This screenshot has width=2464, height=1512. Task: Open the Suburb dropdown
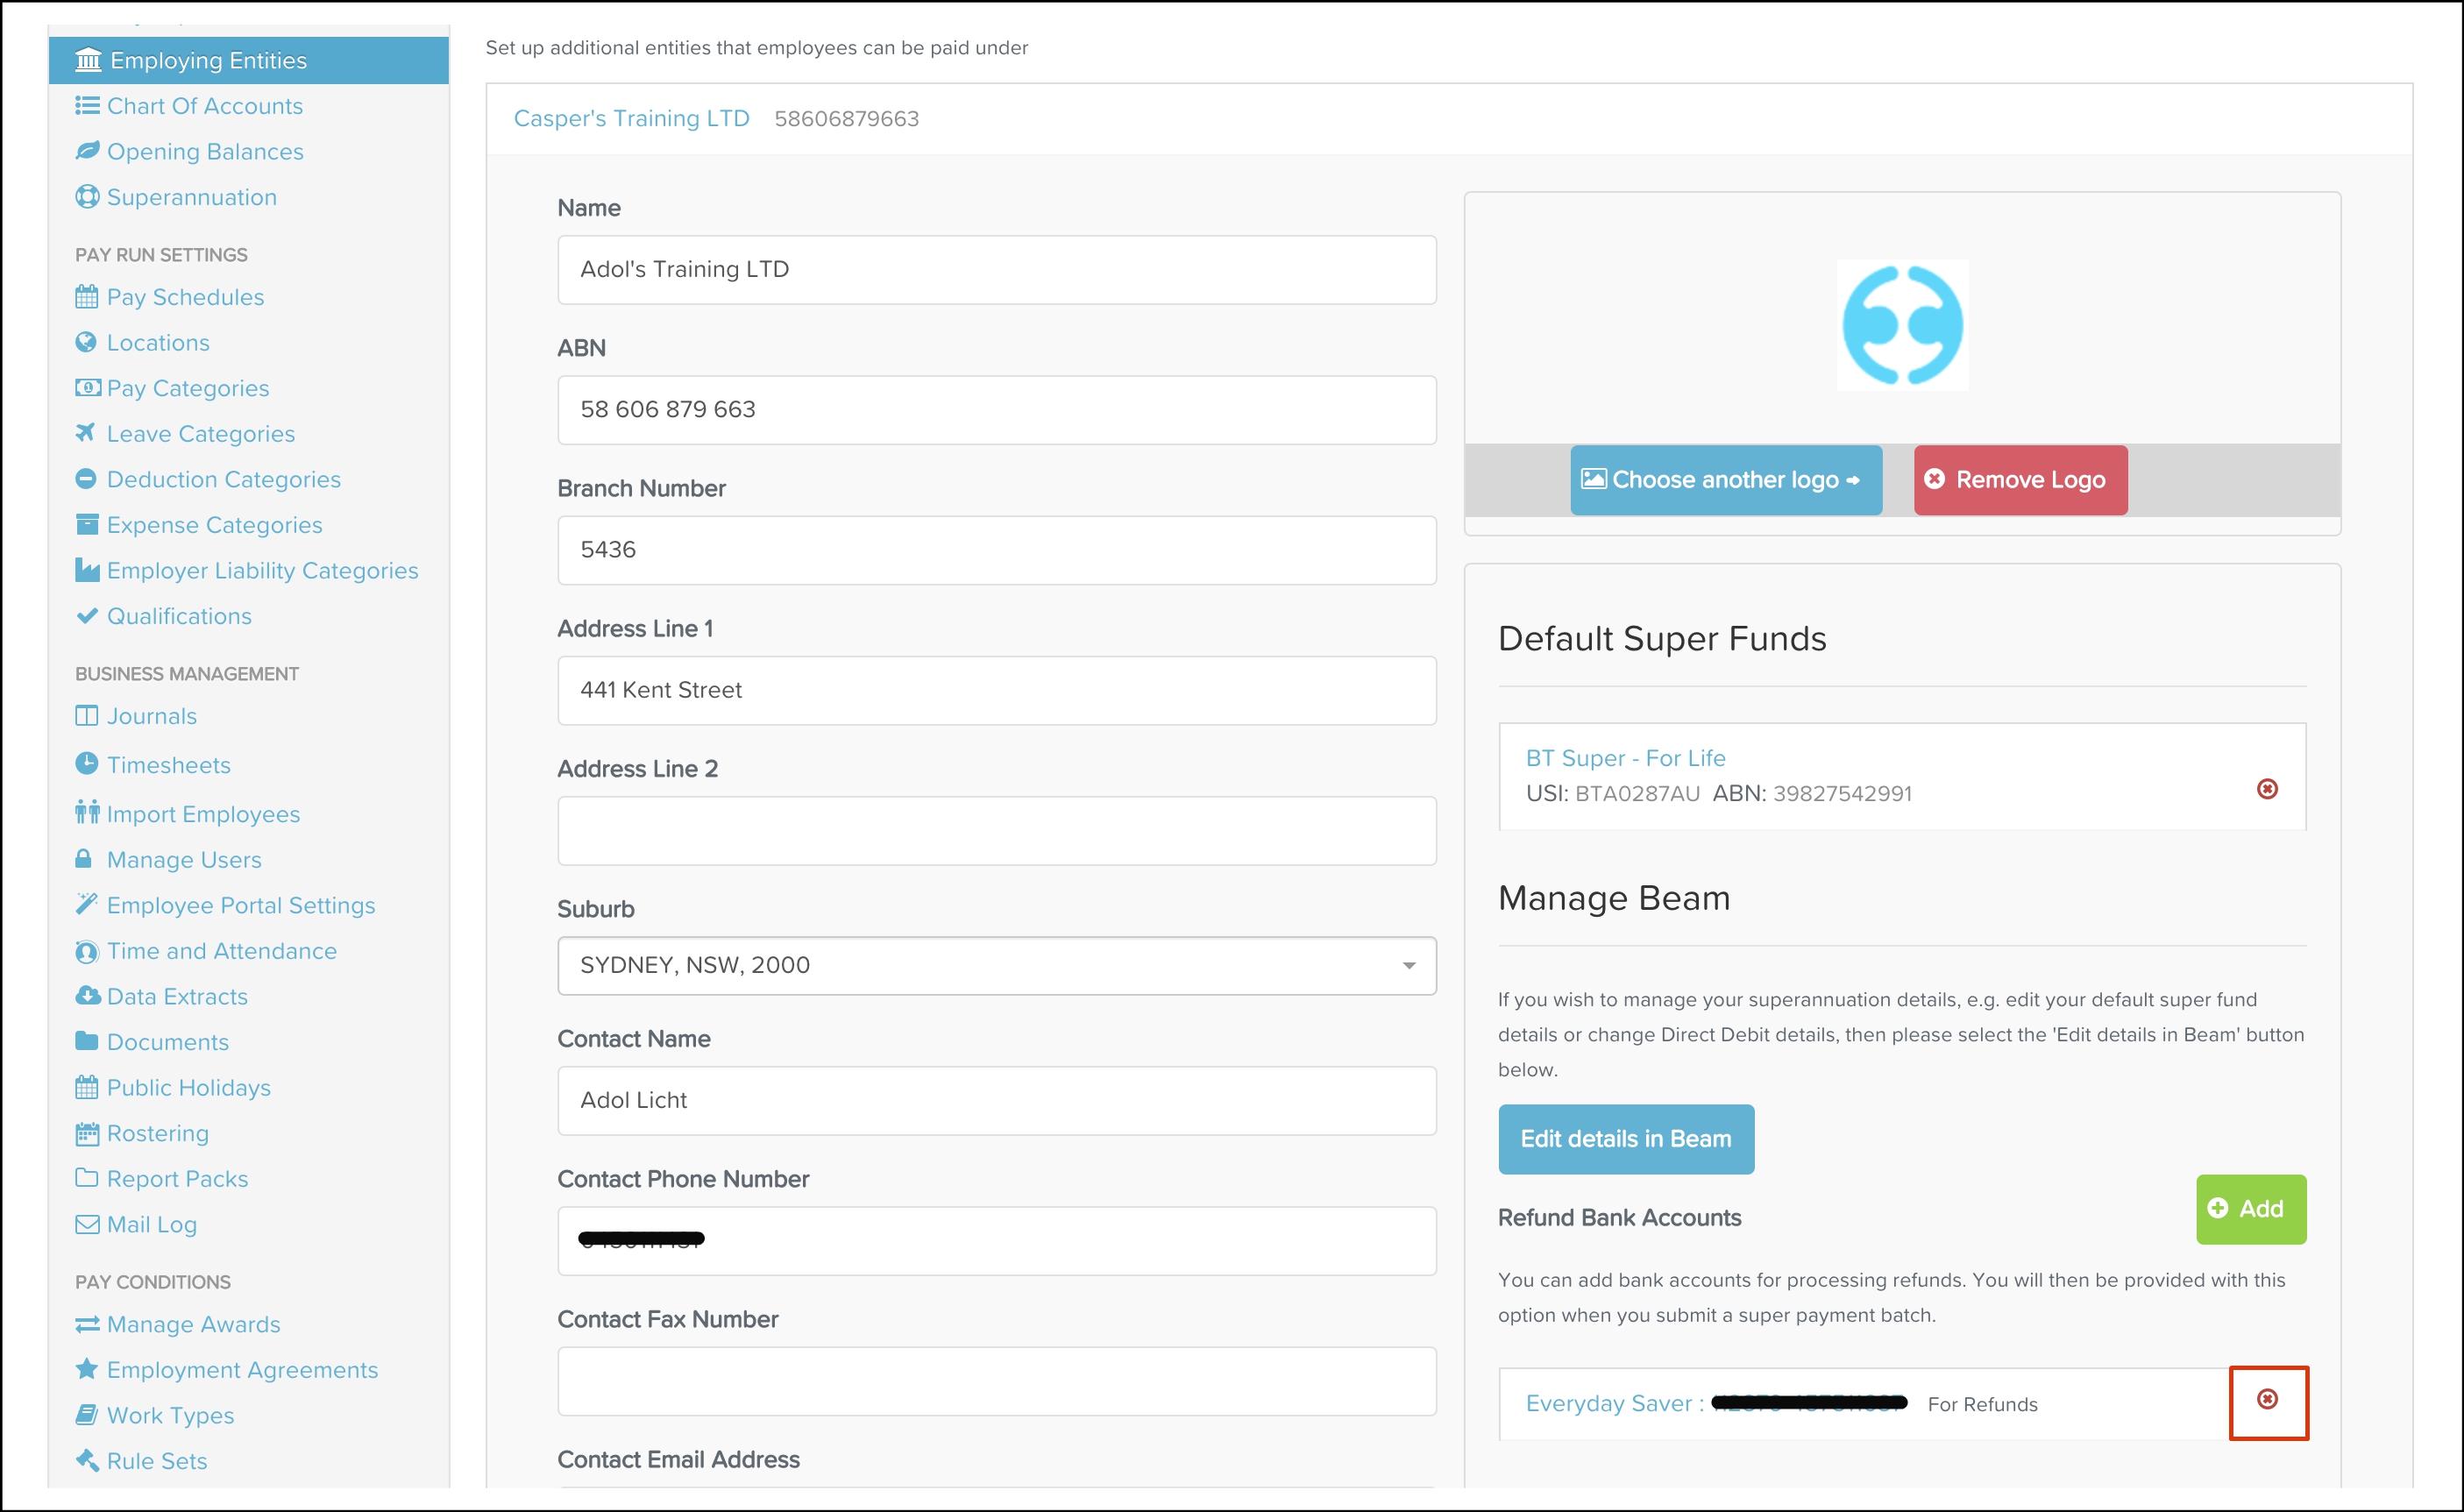pos(996,965)
